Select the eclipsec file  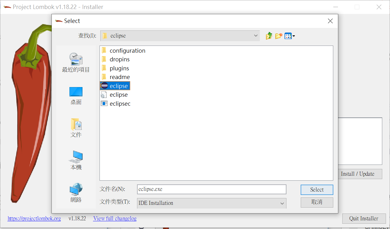(116, 103)
